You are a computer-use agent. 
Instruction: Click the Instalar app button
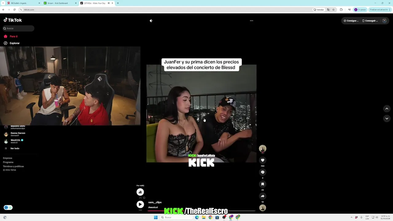pos(319,10)
